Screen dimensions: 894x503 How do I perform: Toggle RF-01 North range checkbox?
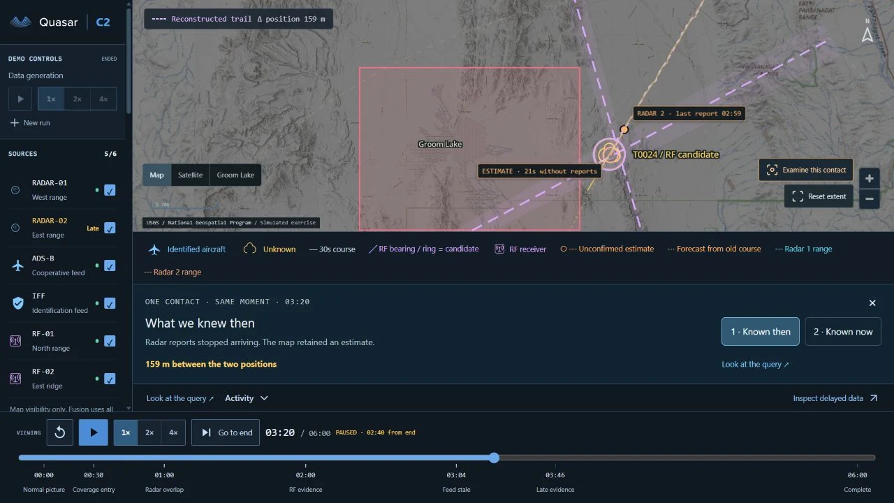(x=110, y=341)
